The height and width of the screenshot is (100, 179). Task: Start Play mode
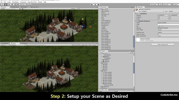tap(92, 4)
